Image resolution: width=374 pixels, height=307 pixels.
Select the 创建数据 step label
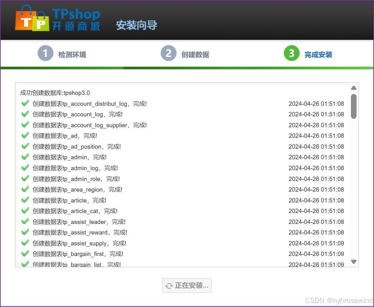pos(195,55)
